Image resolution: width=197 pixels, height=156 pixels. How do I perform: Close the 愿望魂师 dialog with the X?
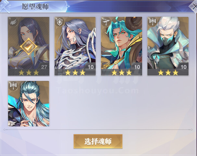click(x=194, y=6)
